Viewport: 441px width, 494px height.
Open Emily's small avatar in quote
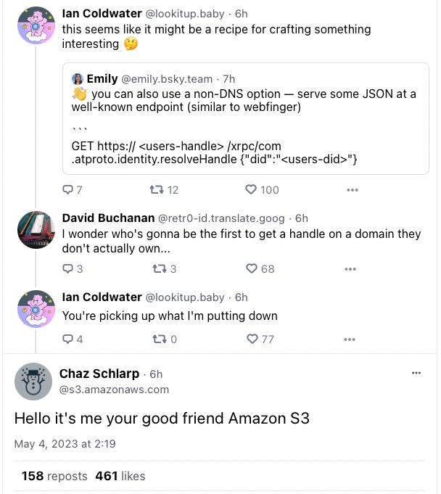point(77,79)
